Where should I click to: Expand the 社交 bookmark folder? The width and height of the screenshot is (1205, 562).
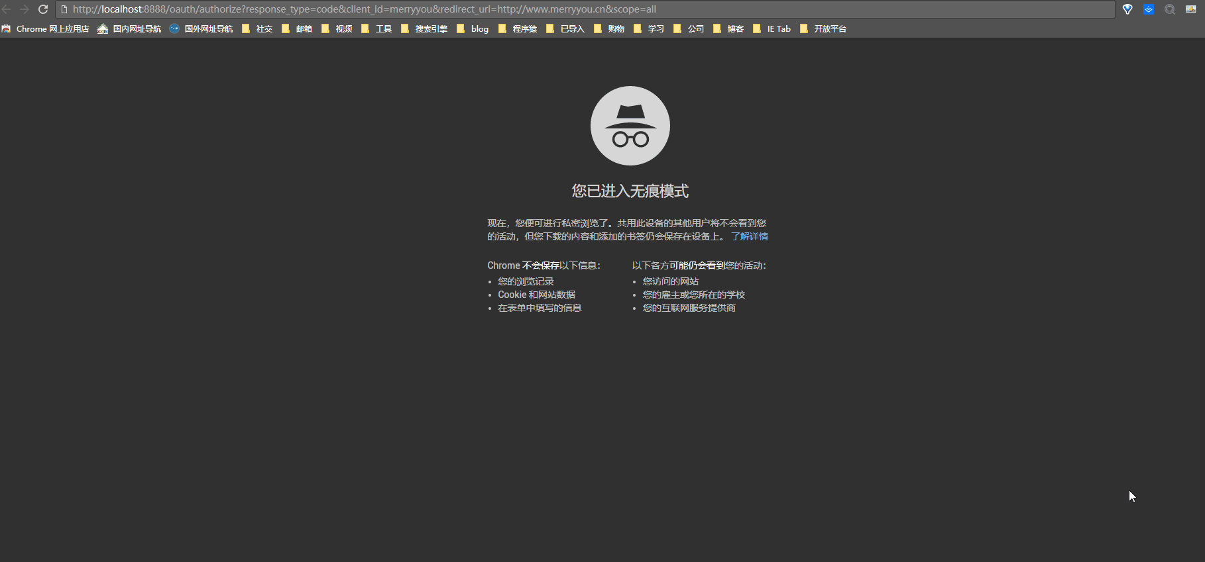pyautogui.click(x=257, y=28)
